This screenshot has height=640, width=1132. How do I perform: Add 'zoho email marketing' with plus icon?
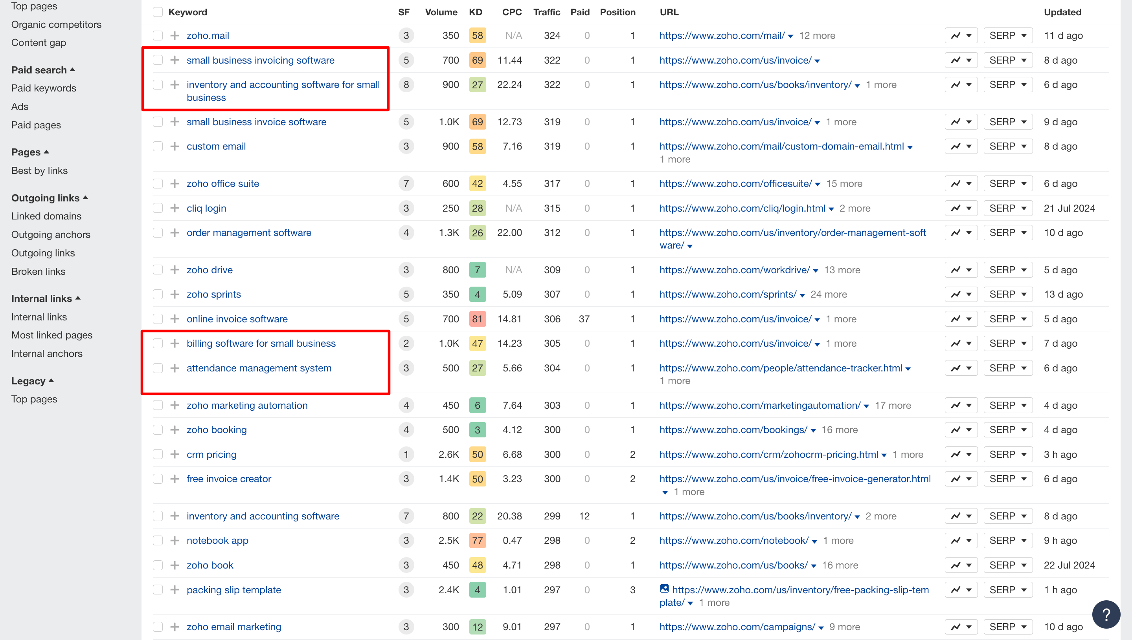(175, 627)
